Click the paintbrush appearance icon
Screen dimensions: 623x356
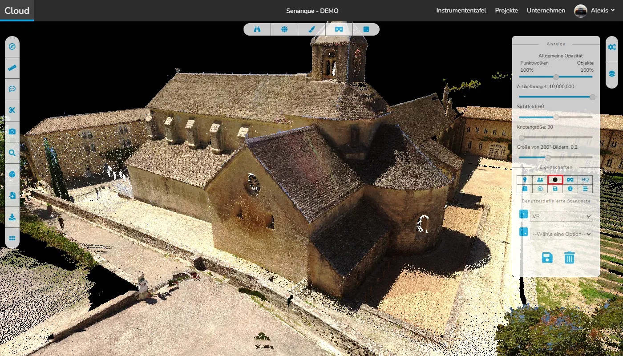click(311, 29)
